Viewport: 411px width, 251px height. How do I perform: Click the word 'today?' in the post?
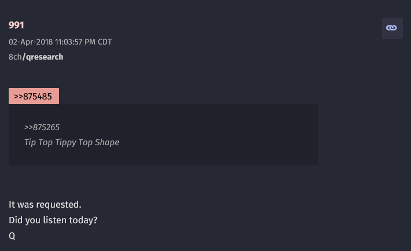83,220
